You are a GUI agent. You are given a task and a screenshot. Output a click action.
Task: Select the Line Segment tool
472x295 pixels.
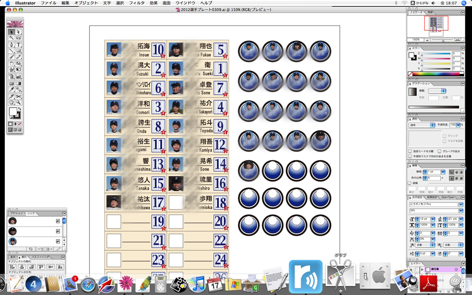coord(12,51)
